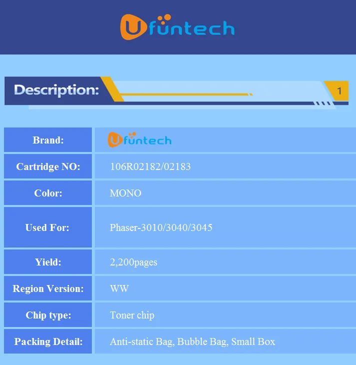This screenshot has height=365, width=356.
Task: Select the Yield: label cell
Action: pos(48,262)
